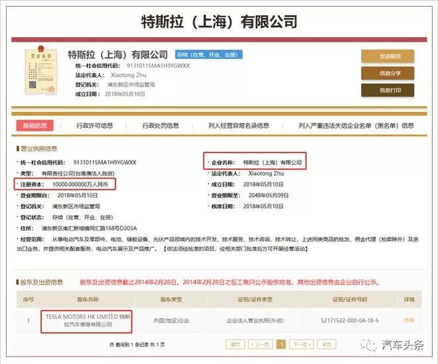Click shareholder name TESLA MOTORS HK LIMITED
Viewport: 438px width, 364px height.
pos(88,320)
